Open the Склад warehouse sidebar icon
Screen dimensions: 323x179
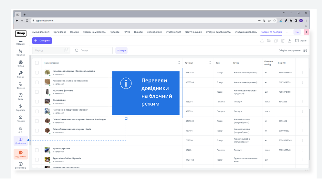[x=21, y=63]
